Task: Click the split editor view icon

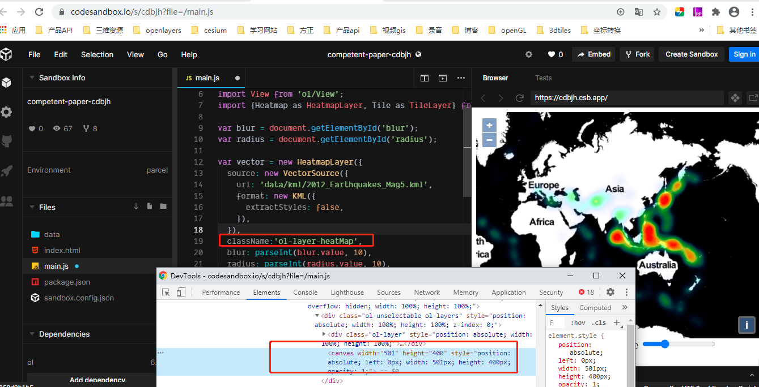Action: tap(424, 78)
